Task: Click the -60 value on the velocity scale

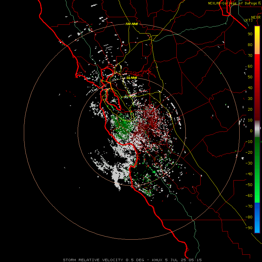Action: coord(249,196)
